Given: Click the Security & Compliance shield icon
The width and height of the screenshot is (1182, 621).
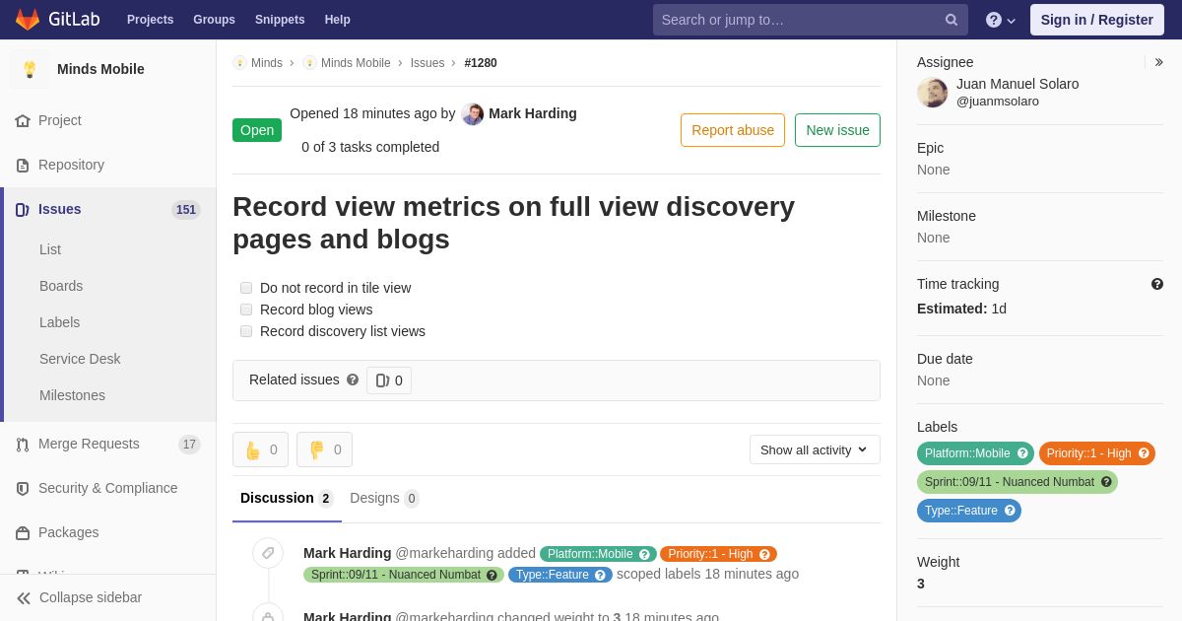Looking at the screenshot, I should 23,488.
